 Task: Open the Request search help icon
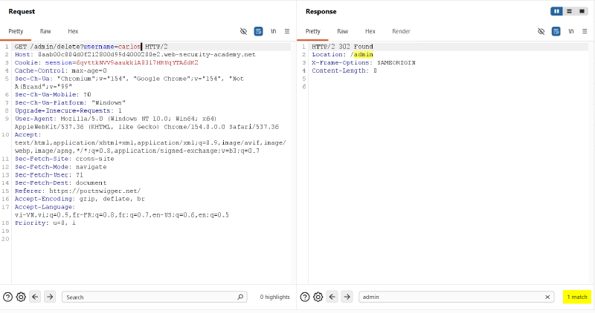point(7,297)
